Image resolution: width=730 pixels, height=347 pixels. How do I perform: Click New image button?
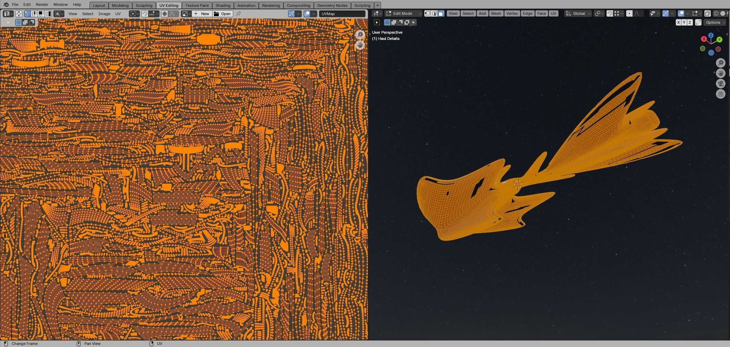point(202,14)
